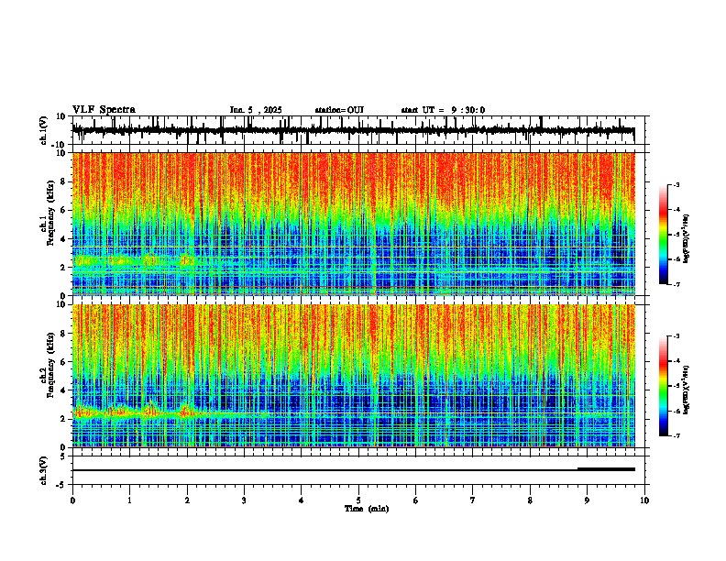The height and width of the screenshot is (561, 726).
Task: Click the 8 kHz tick on ch.1 axis
Action: (x=64, y=181)
